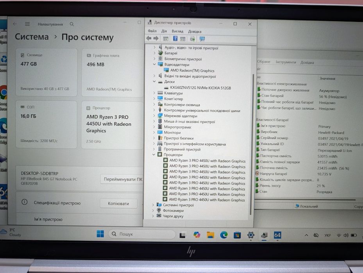This screenshot has width=363, height=273.
Task: Open the Сховище 477 GB card
Action: [x=46, y=72]
